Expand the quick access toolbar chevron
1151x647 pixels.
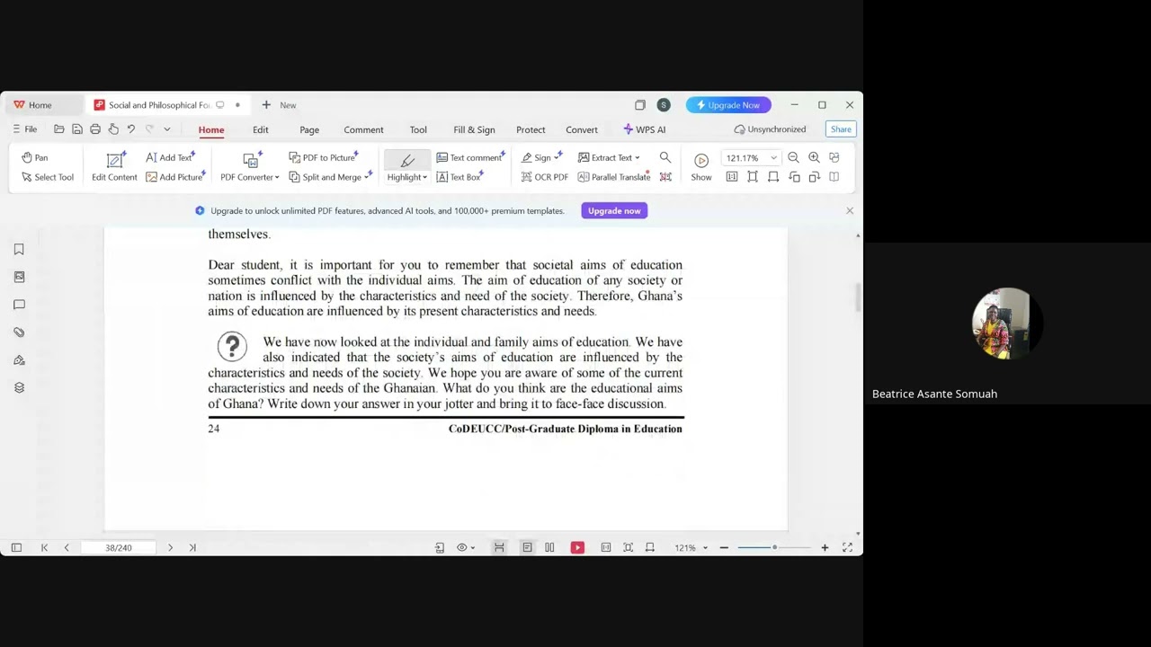tap(167, 129)
